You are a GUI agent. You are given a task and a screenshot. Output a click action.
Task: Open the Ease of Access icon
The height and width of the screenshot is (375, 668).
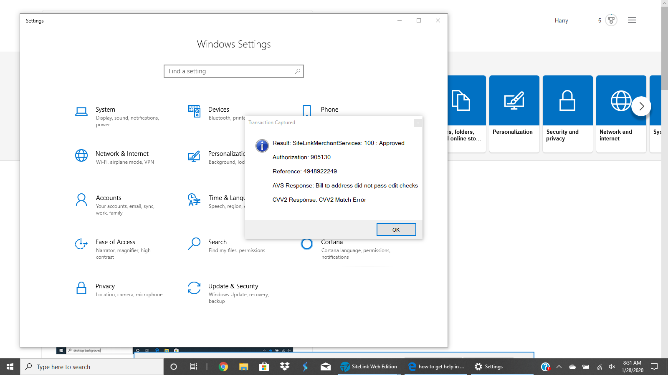click(81, 244)
